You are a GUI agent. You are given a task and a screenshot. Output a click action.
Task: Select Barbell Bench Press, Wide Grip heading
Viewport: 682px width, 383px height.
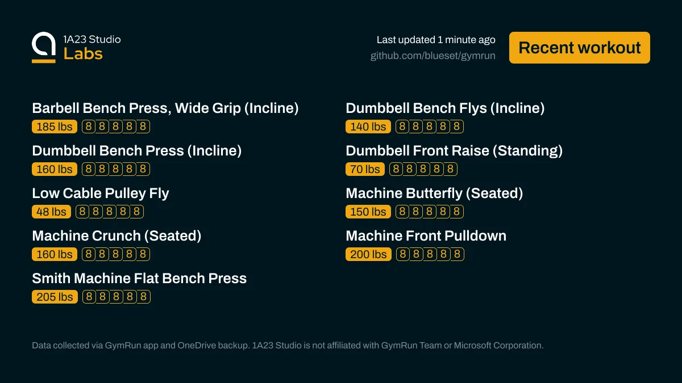point(165,108)
